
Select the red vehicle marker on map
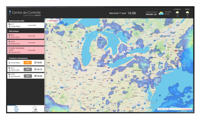pyautogui.click(x=176, y=51)
